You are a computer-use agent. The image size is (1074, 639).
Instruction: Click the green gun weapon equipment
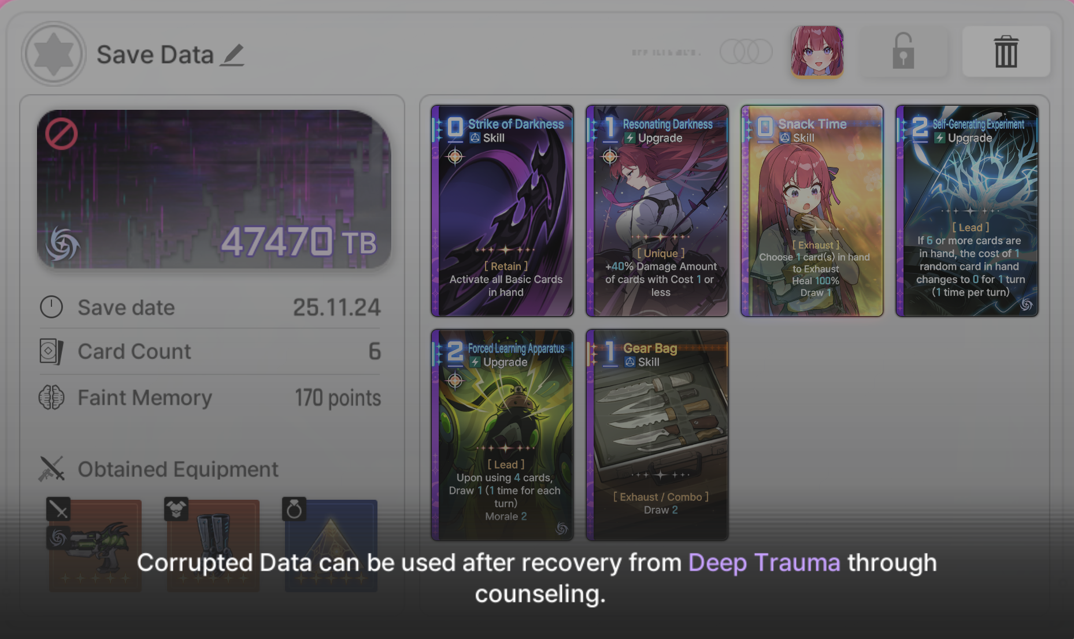click(95, 545)
